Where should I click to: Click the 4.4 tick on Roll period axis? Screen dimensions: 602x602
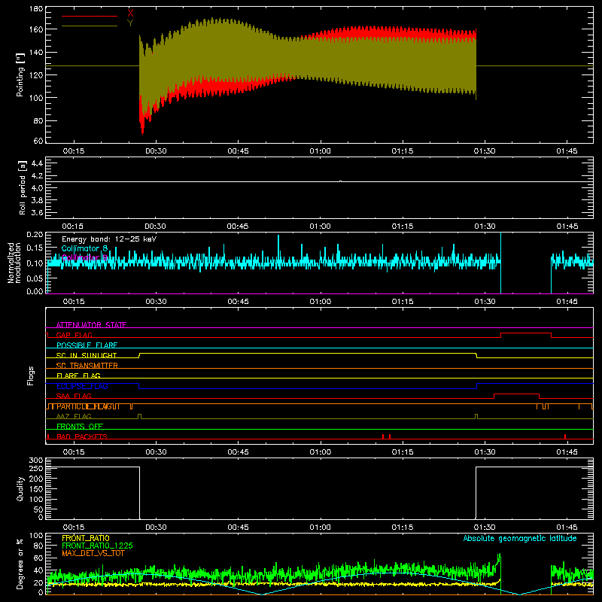pos(37,163)
